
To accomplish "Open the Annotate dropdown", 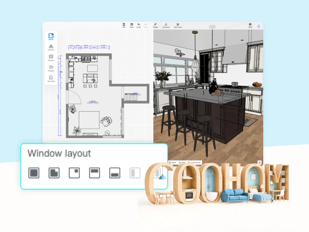I will pos(166,25).
